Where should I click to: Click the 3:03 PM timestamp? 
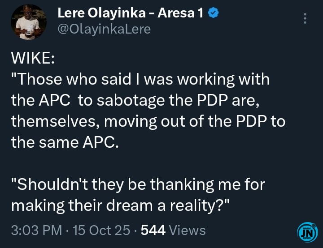point(36,231)
